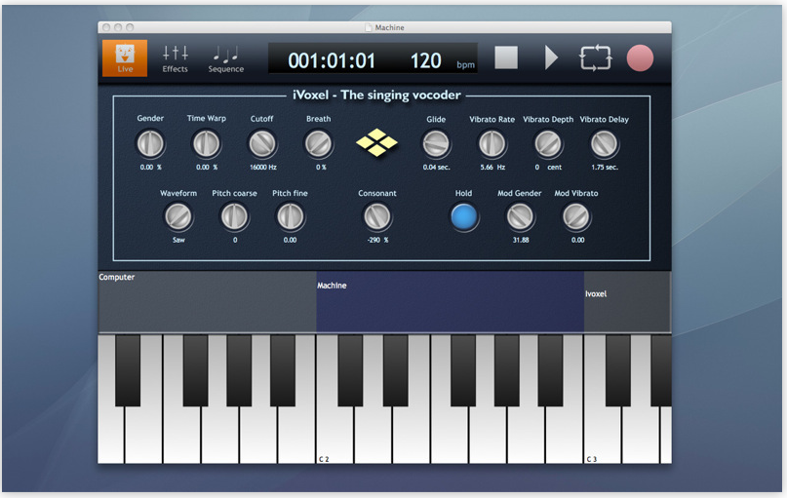Click the '31.88' Mod Gender value
Screen dimensions: 787x498
pyautogui.click(x=521, y=240)
